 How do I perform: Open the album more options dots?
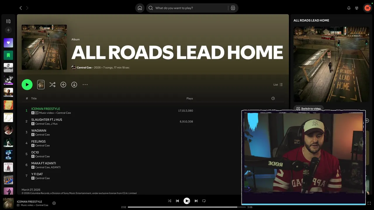click(85, 85)
